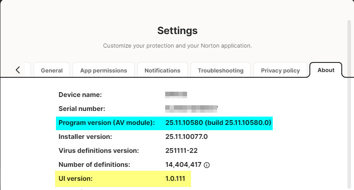Click the definitions count 14,404,417

[183, 165]
